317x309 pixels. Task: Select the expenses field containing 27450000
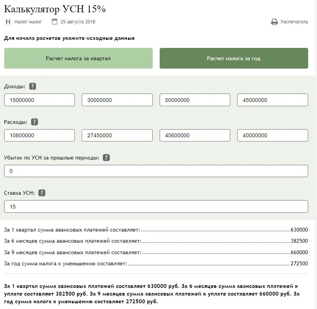coord(117,135)
